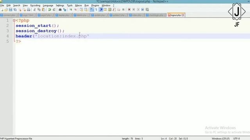Click the Zoom In toolbar icon

coord(70,10)
